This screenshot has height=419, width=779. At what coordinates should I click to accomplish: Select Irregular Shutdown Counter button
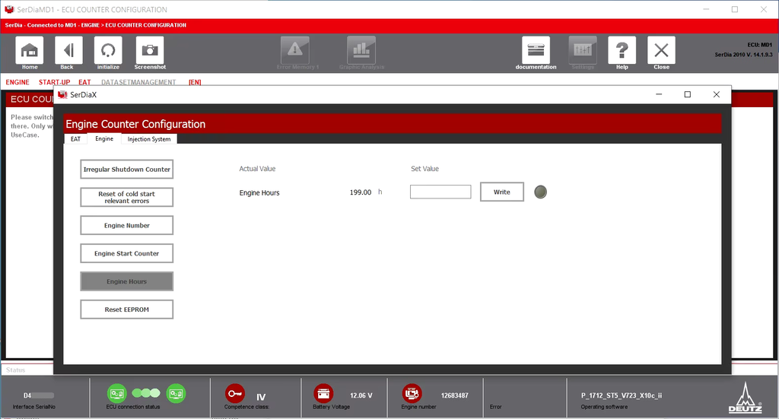tap(127, 170)
